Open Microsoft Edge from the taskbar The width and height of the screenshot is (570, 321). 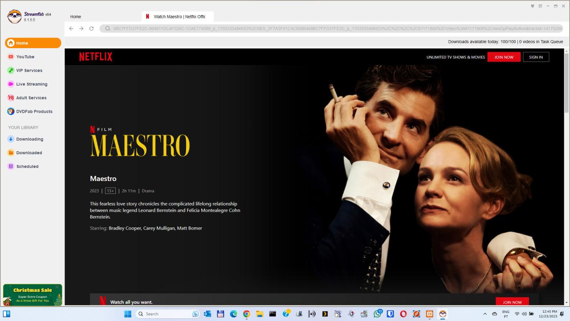point(233,314)
